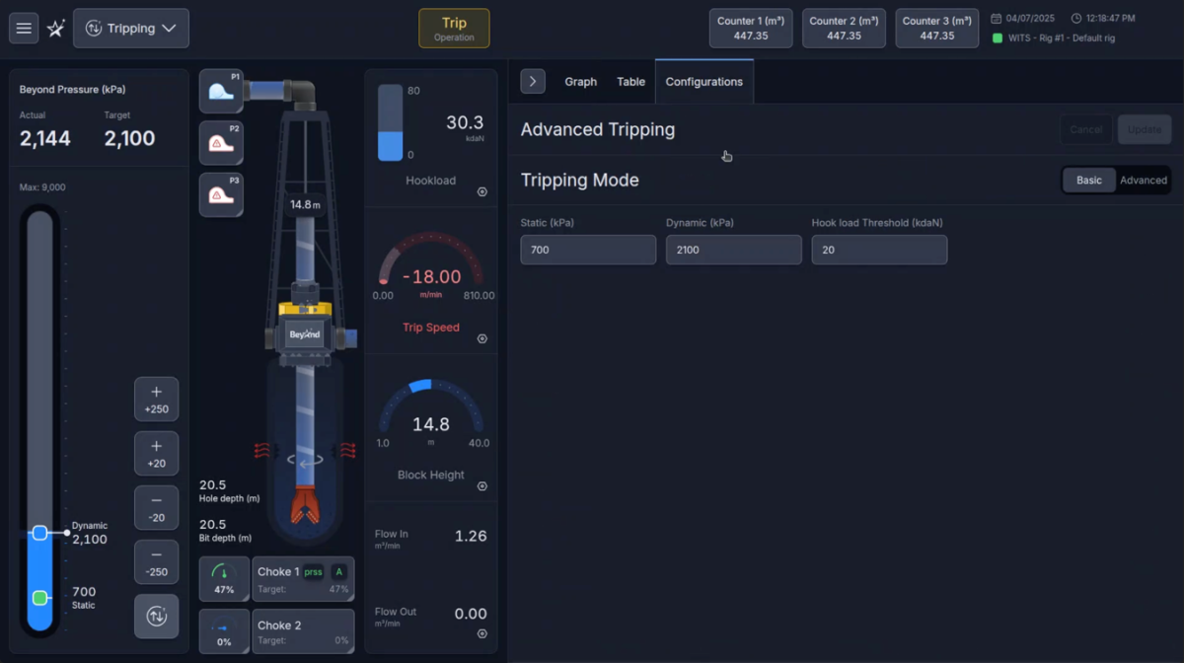Collapse the side panel with chevron

[x=533, y=82]
